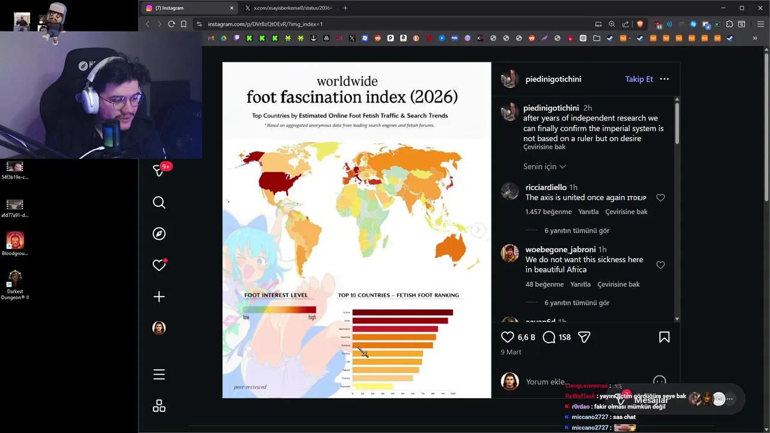Open the Brave Shields lion icon
Viewport: 770px width, 433px height.
(x=639, y=24)
